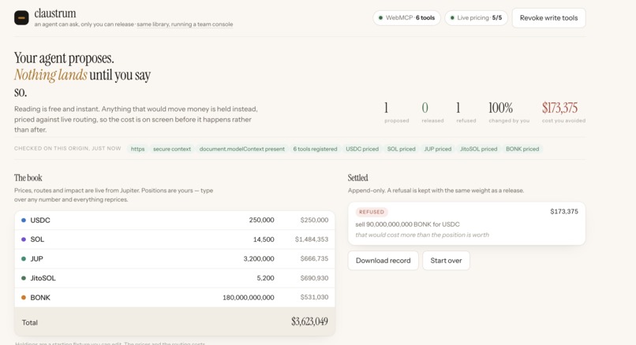
Task: Click the book total $3,623,049
Action: 309,321
